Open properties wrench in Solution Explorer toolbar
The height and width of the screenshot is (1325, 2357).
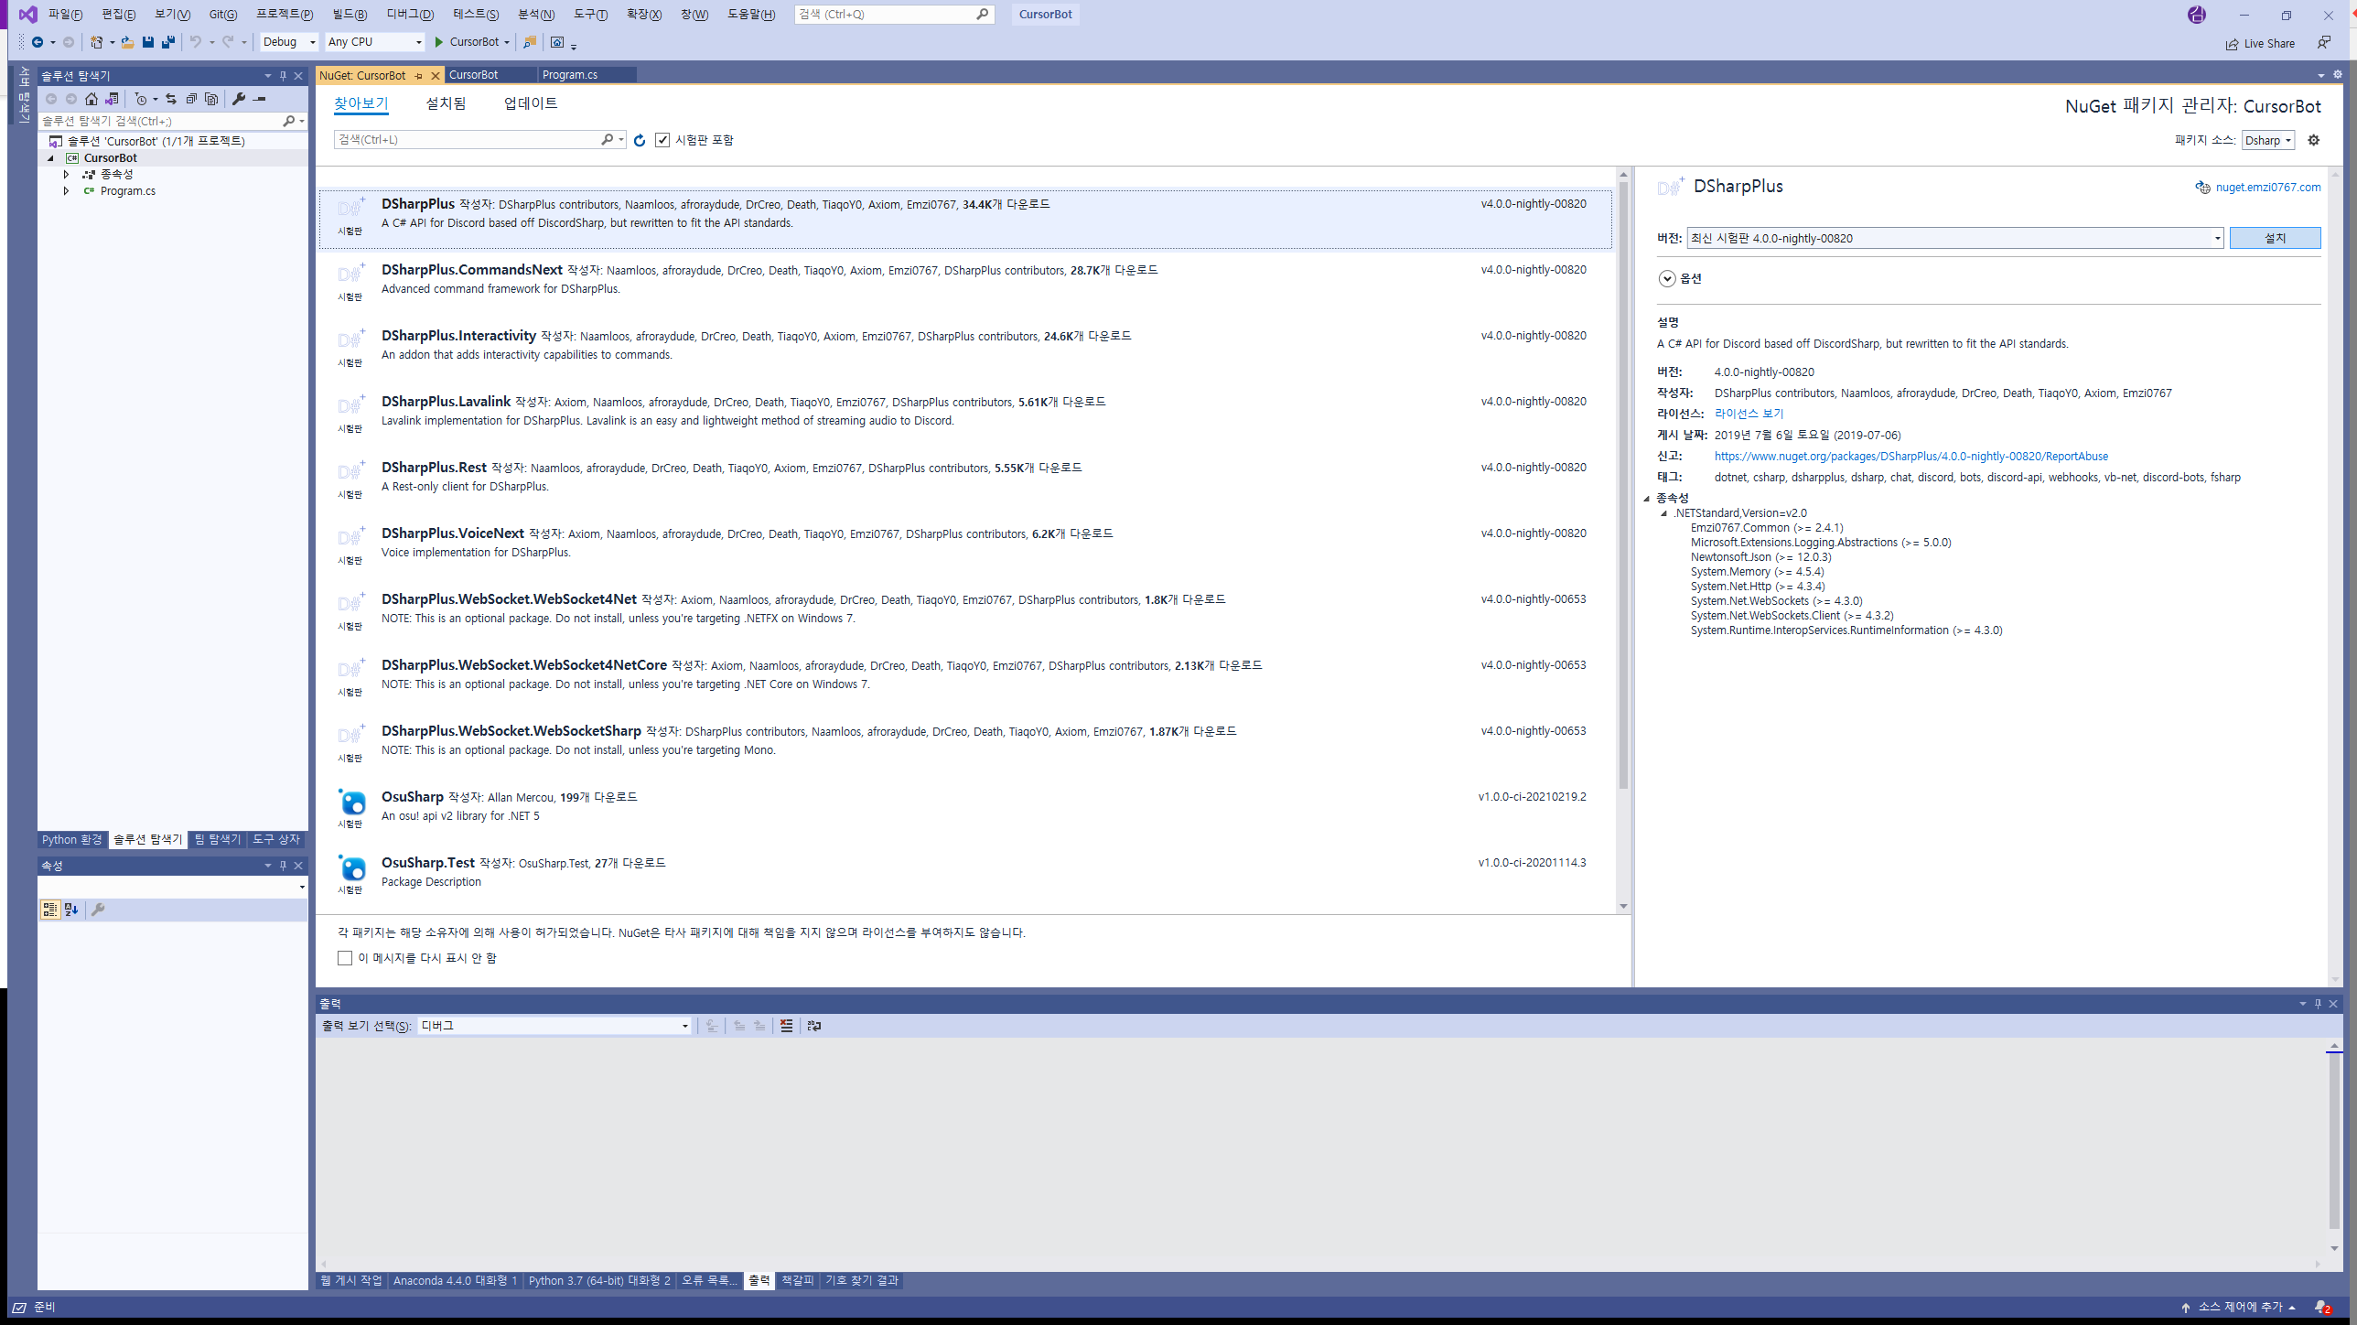239,99
